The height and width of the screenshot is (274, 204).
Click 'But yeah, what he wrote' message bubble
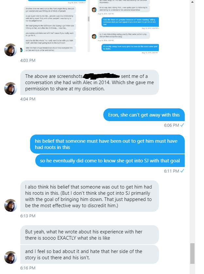[x=90, y=235]
